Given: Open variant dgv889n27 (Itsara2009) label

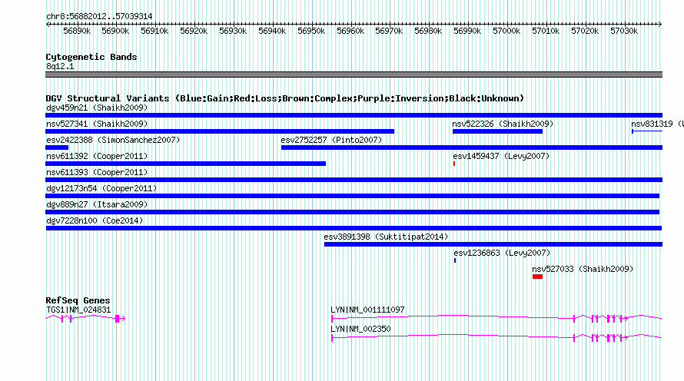Looking at the screenshot, I should (97, 204).
